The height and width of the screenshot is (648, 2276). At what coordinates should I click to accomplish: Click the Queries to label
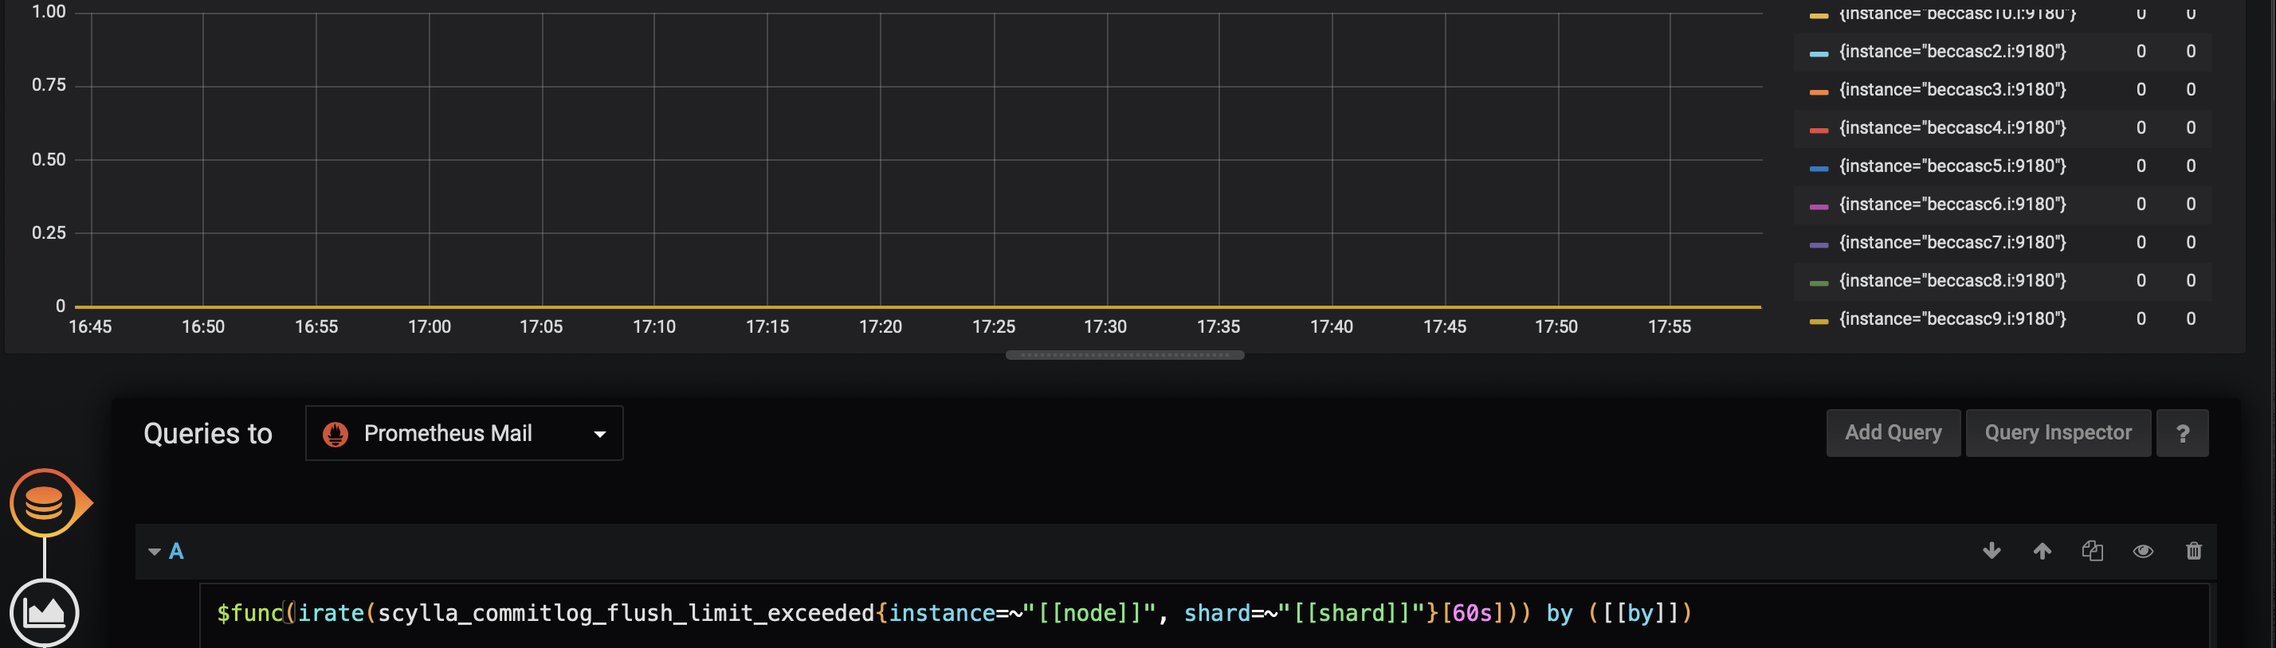click(208, 434)
